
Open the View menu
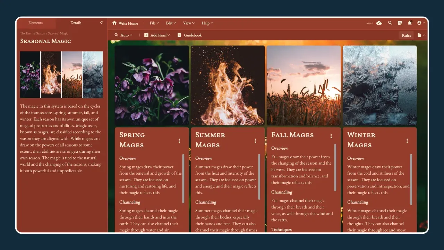click(x=189, y=23)
